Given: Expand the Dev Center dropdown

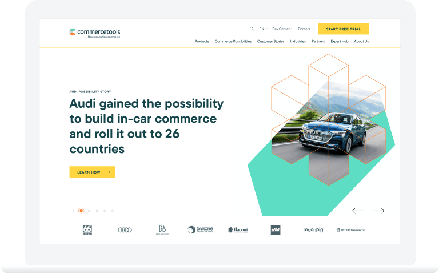Looking at the screenshot, I should [282, 29].
